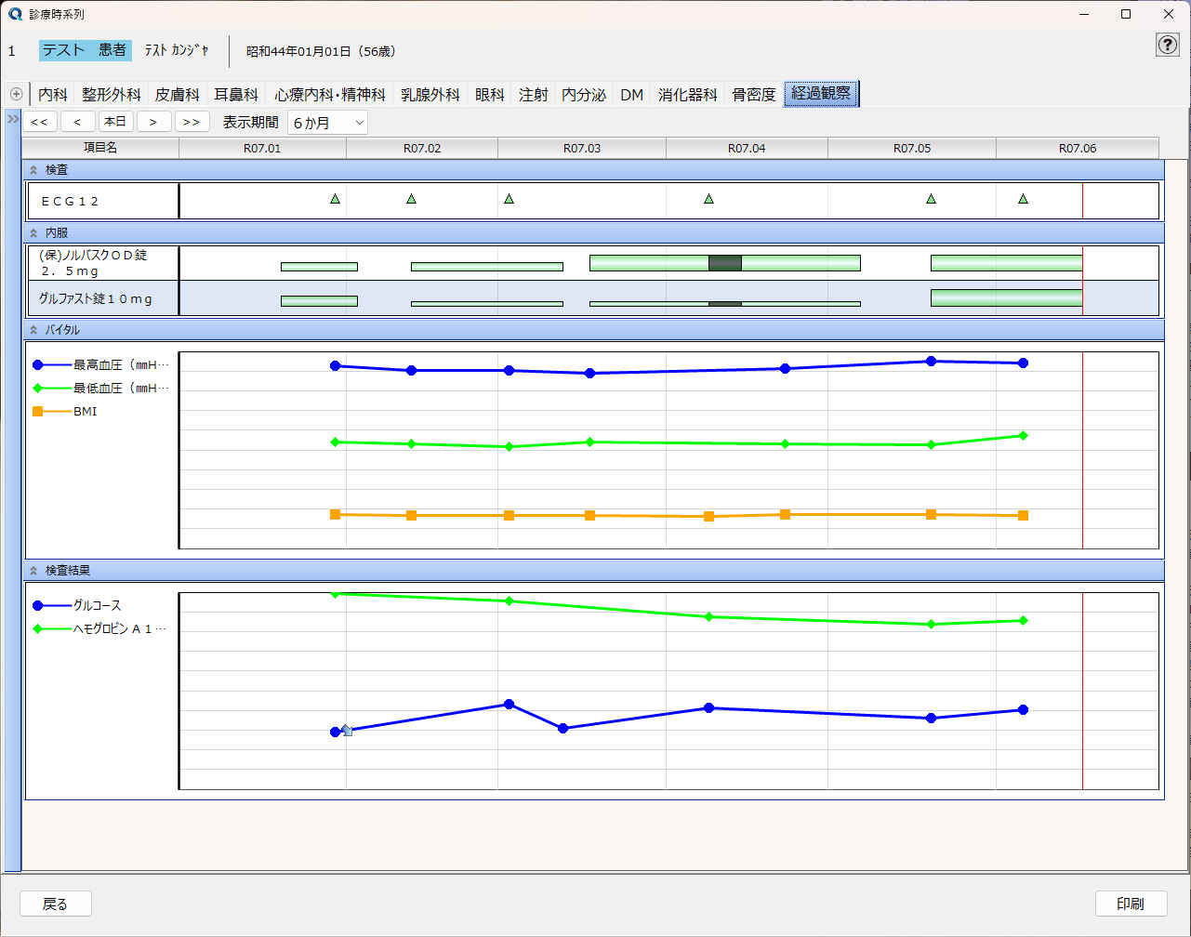Image resolution: width=1191 pixels, height=937 pixels.
Task: Open help via the question mark icon
Action: (1167, 45)
